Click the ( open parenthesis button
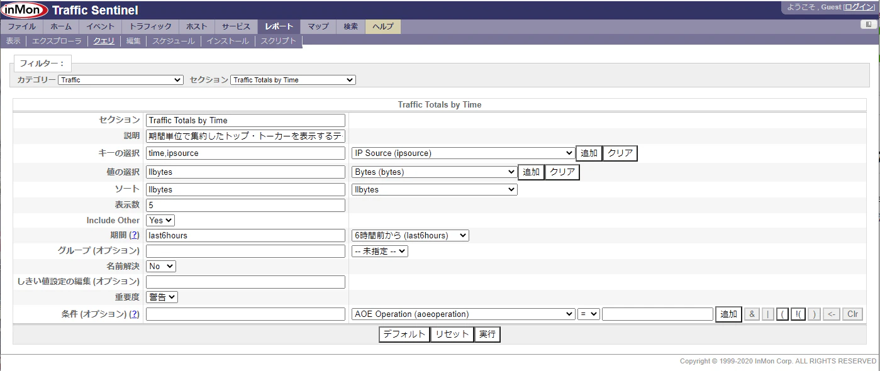 782,314
